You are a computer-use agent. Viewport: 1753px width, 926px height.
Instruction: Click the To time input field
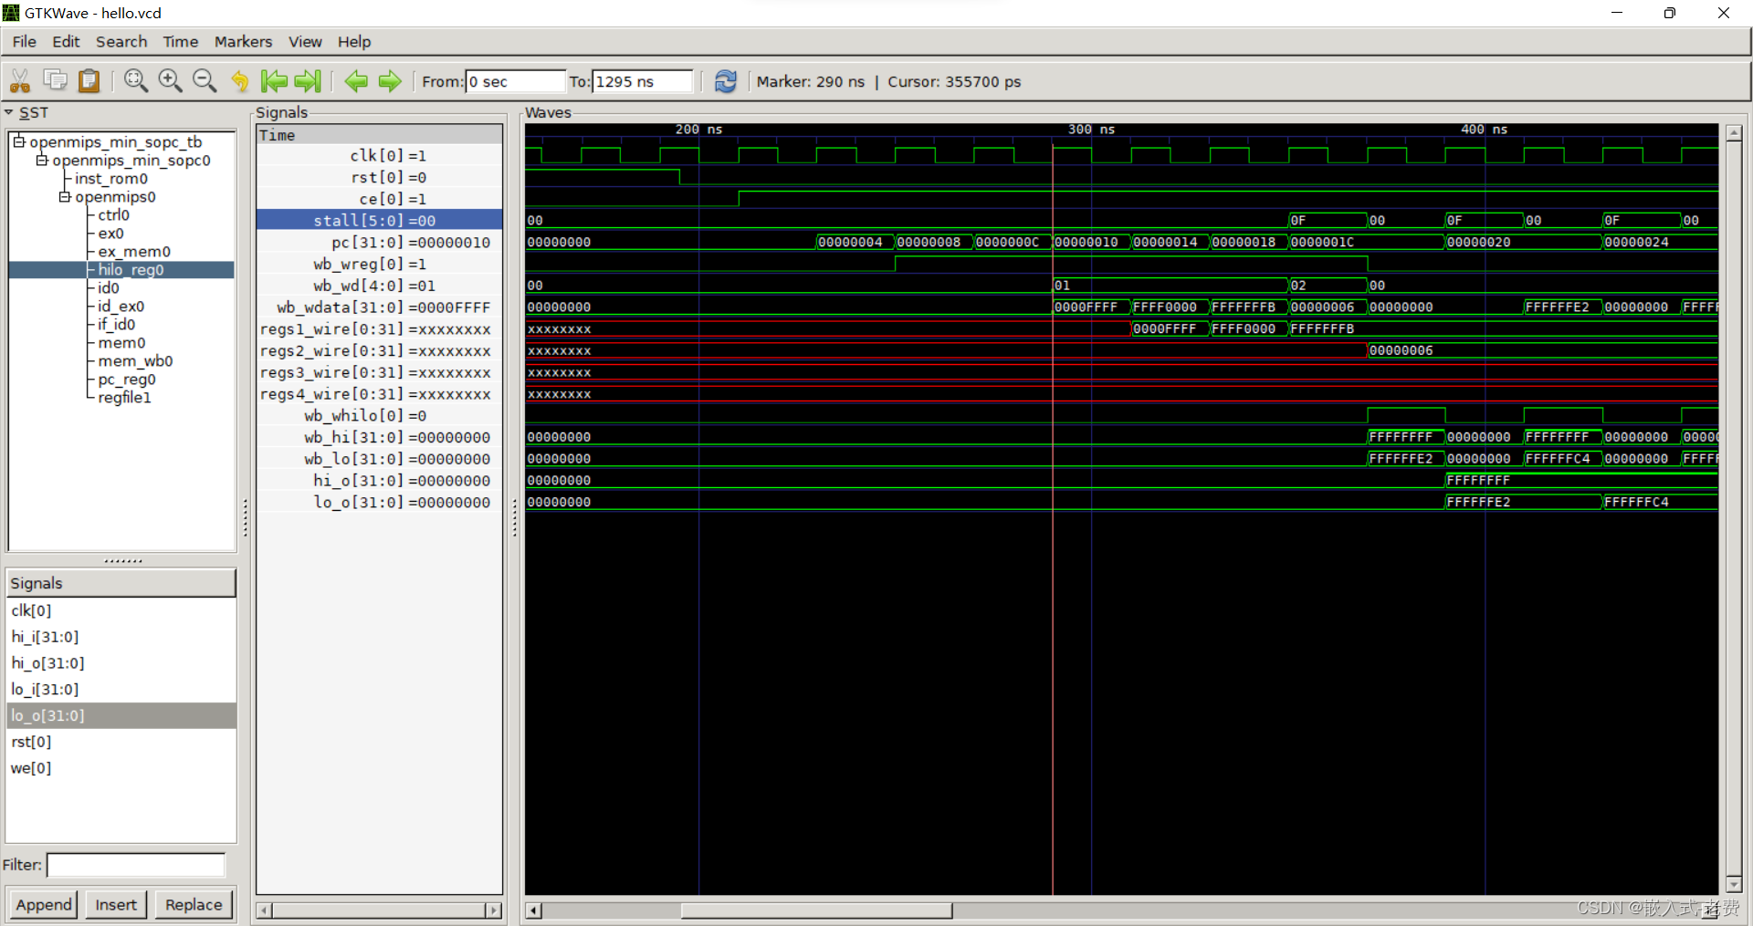[643, 81]
